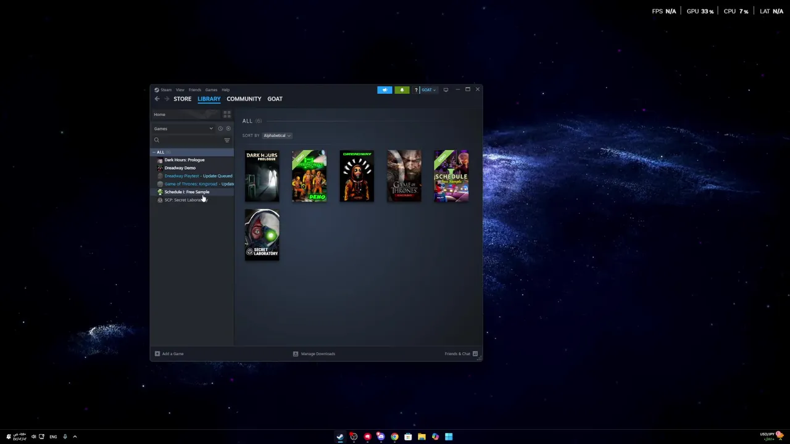Open advanced filter settings icon
The image size is (790, 444).
pos(227,140)
